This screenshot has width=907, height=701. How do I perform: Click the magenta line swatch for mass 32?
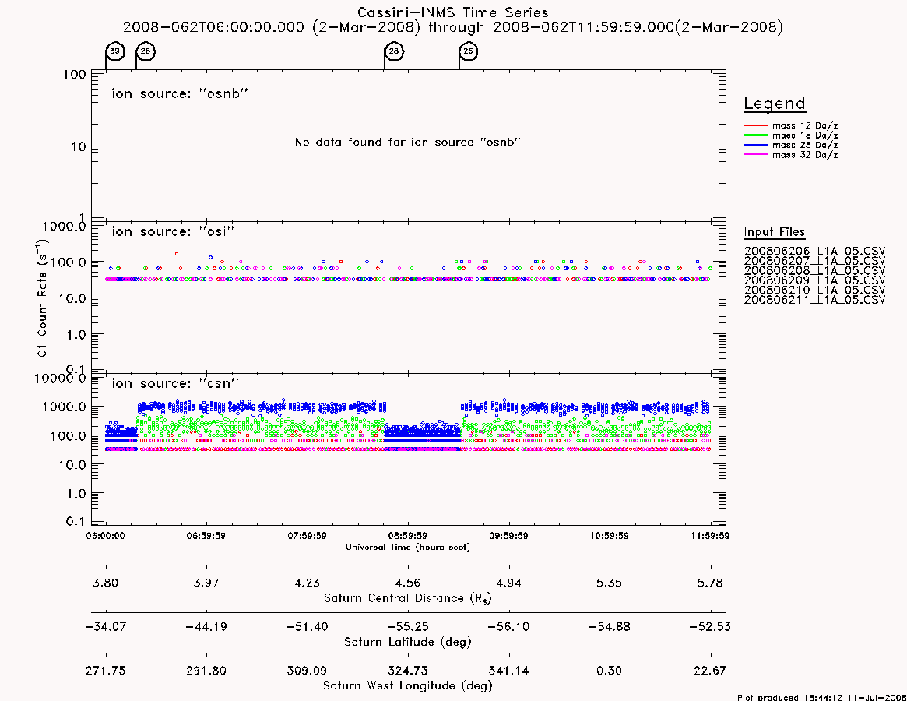(x=755, y=154)
